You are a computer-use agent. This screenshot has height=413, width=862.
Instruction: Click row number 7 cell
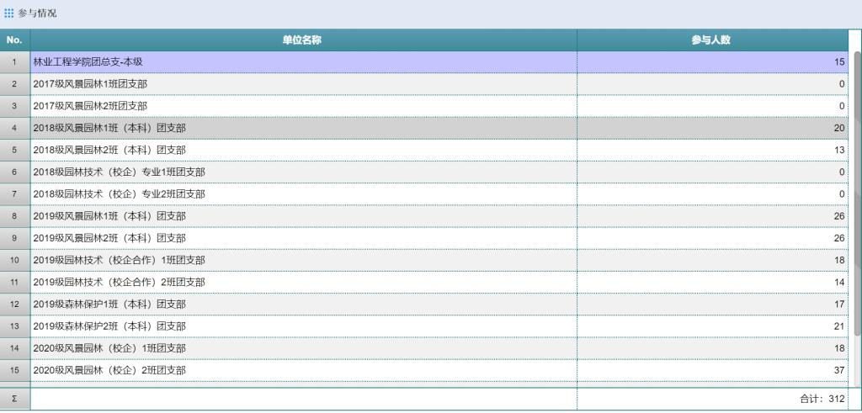click(x=14, y=194)
